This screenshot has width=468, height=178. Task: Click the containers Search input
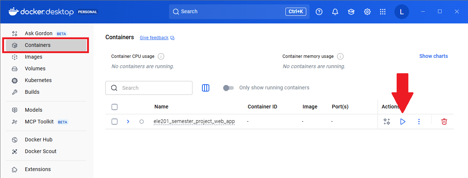coord(149,88)
